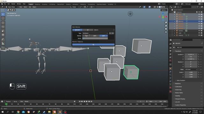
Task: Open the Render properties tab icon
Action: click(171, 48)
